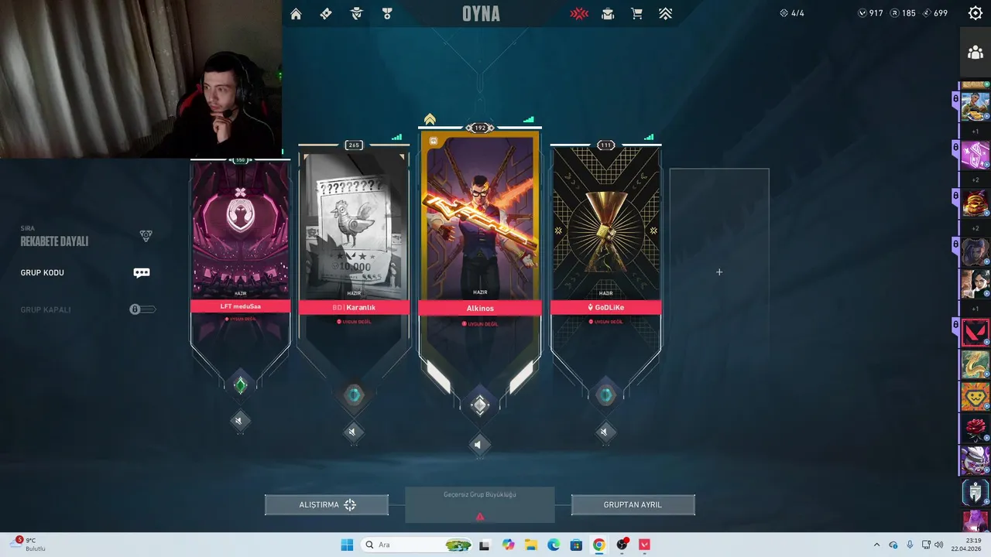Expand the +2 group under the burger avatar
Viewport: 991px width, 557px height.
coord(976,228)
